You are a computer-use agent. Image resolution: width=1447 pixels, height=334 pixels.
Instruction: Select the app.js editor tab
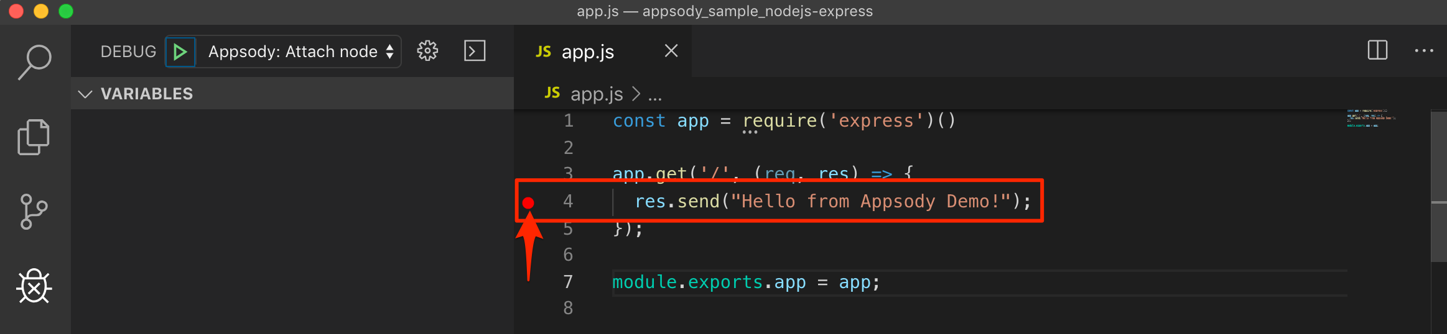(602, 52)
